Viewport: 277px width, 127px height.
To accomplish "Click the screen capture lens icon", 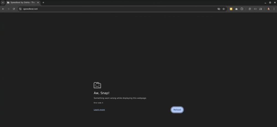I will 250,9.
